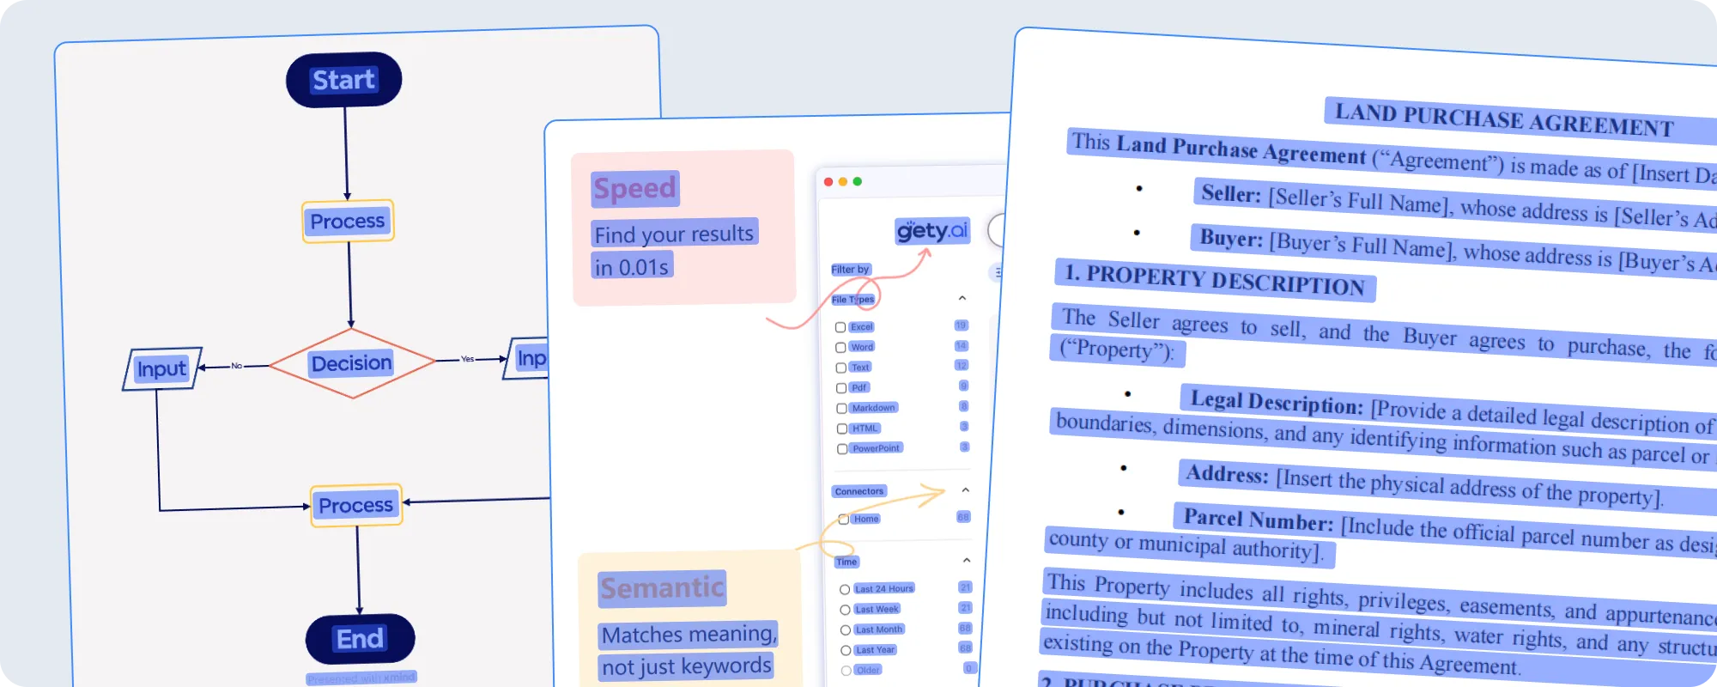The width and height of the screenshot is (1717, 687).
Task: Select the Last 24 Hours radio button
Action: click(x=845, y=590)
